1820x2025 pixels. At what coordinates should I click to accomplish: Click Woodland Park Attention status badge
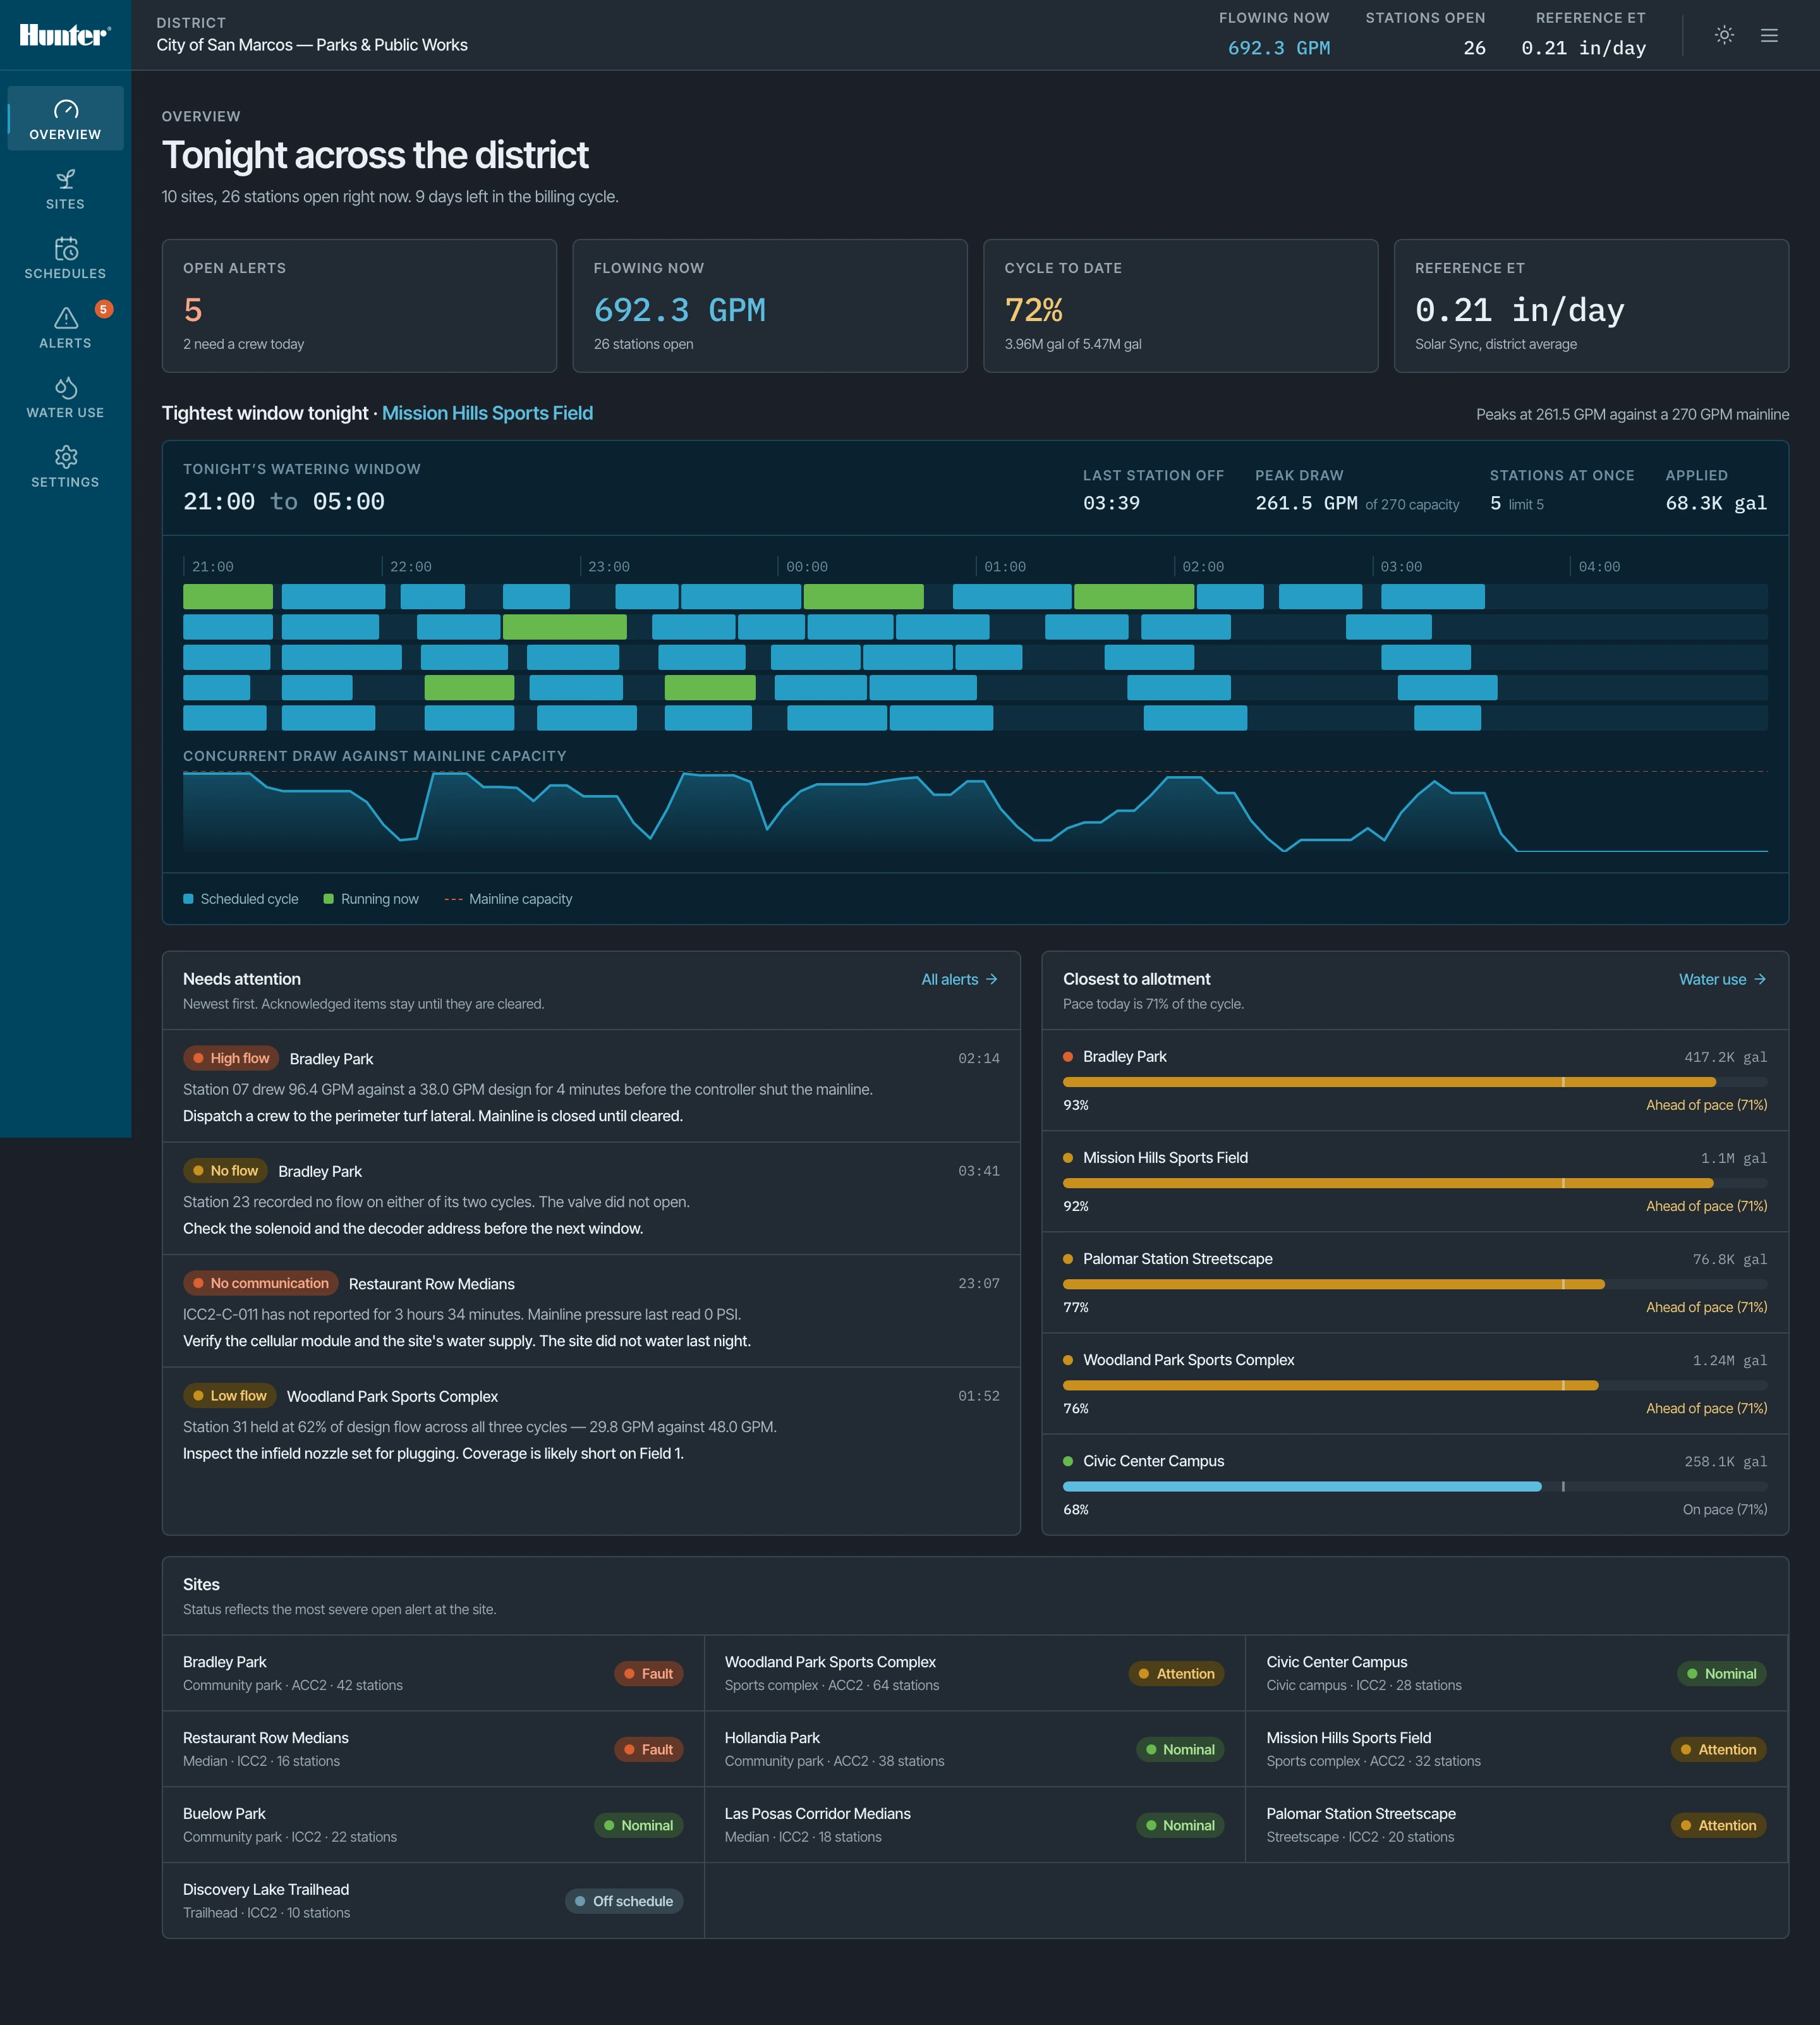coord(1176,1673)
